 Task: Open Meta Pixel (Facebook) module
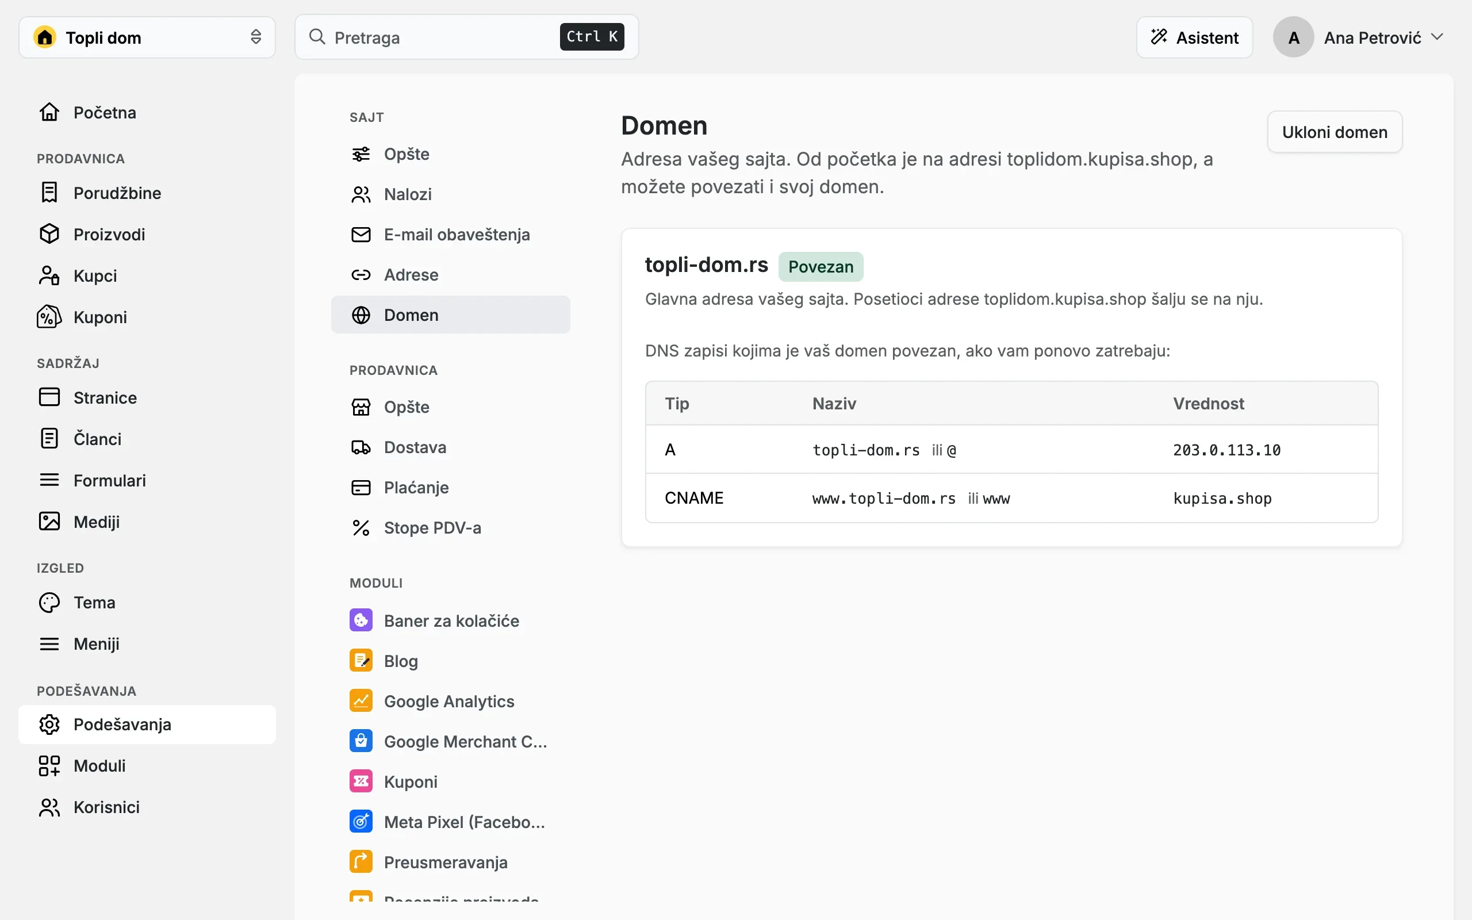coord(450,822)
